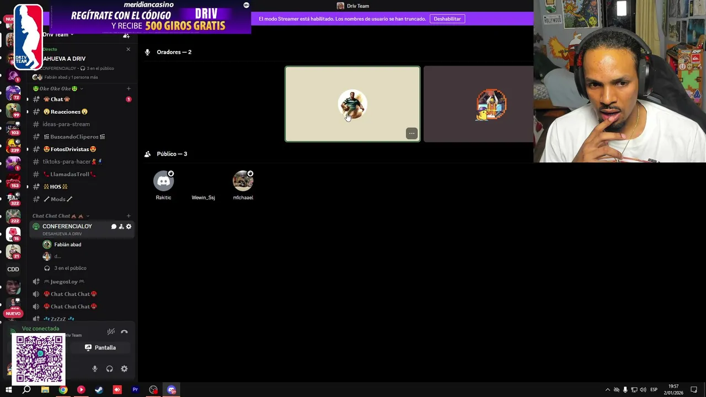Join the ZzZzZ voice channel
Screen dimensions: 706x397
click(x=82, y=319)
